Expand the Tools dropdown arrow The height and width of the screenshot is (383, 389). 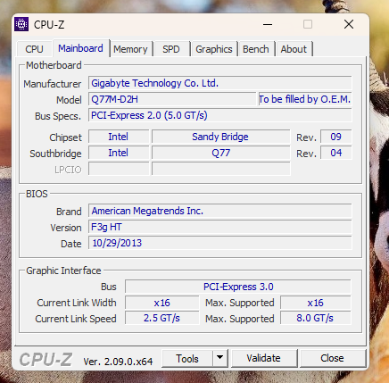[x=220, y=359]
